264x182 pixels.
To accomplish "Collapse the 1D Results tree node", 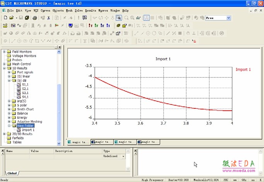I will click(x=4, y=68).
